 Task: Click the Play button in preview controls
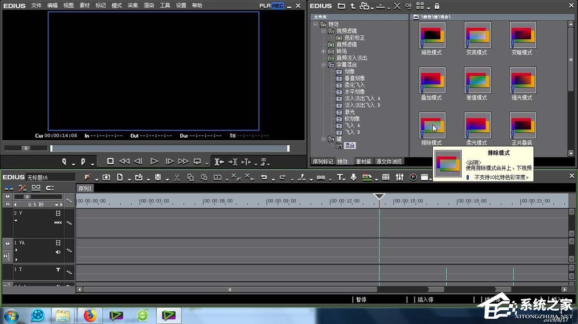click(154, 161)
